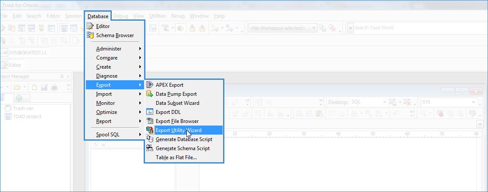Select Editor in the Database menu
This screenshot has width=488, height=192.
tap(114, 26)
